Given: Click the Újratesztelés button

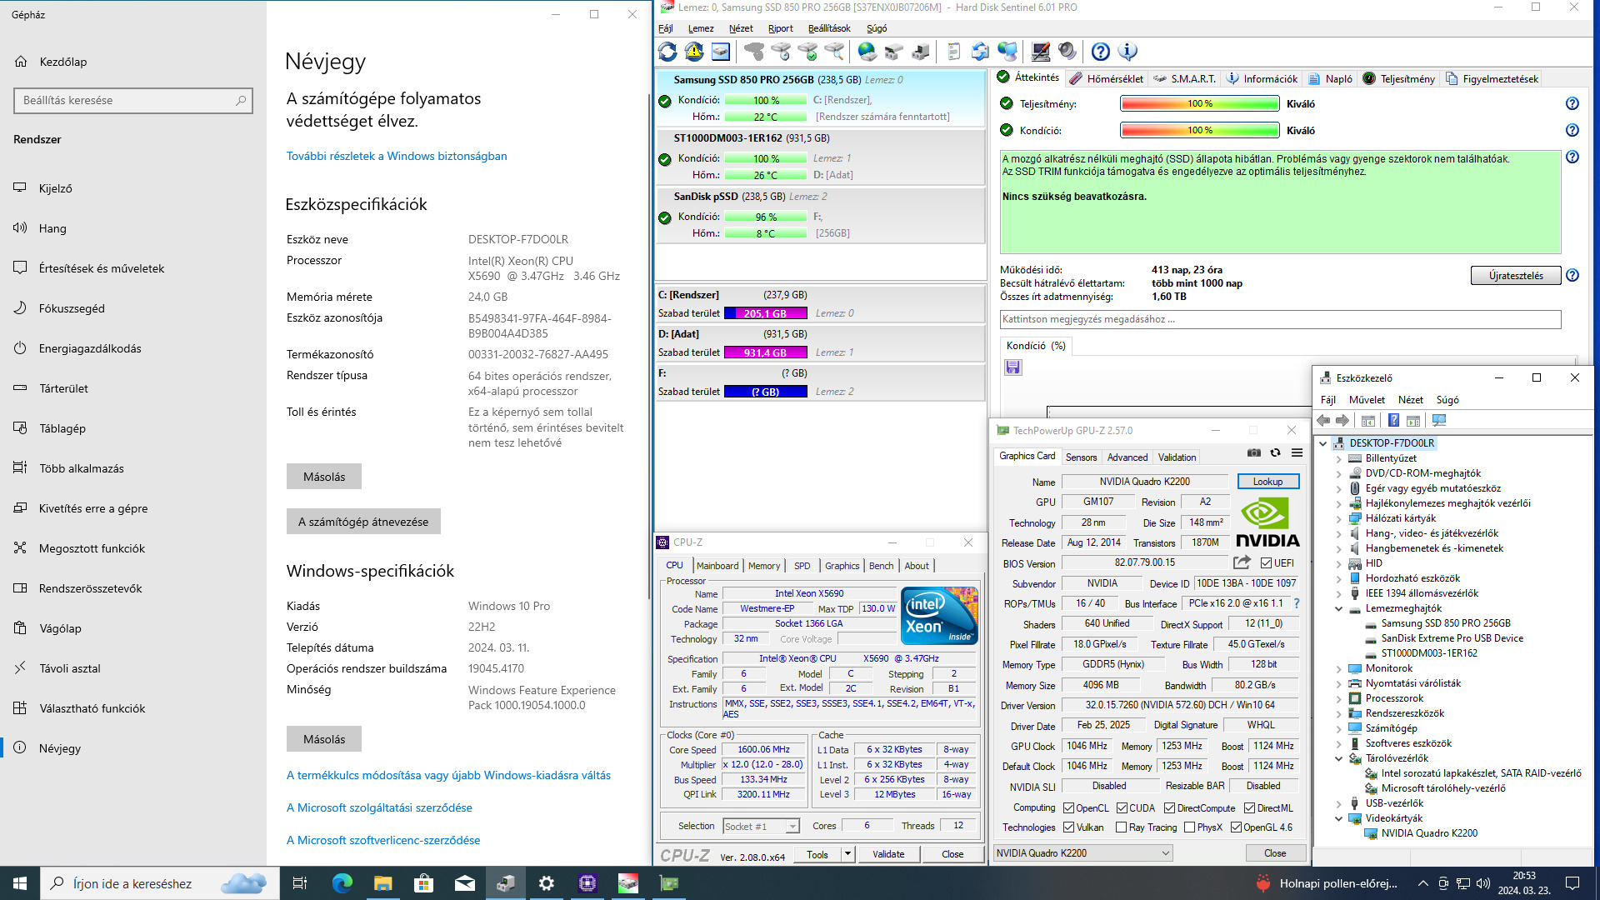Looking at the screenshot, I should [x=1515, y=276].
